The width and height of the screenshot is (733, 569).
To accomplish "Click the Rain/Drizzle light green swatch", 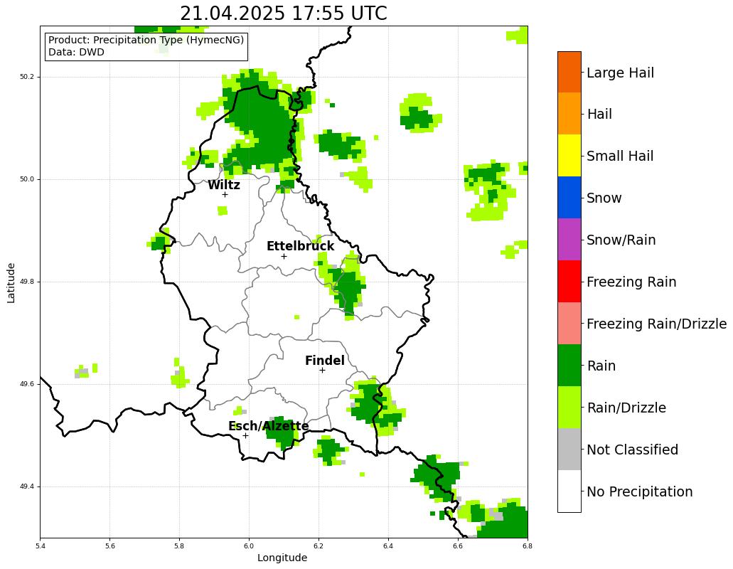I will 569,408.
